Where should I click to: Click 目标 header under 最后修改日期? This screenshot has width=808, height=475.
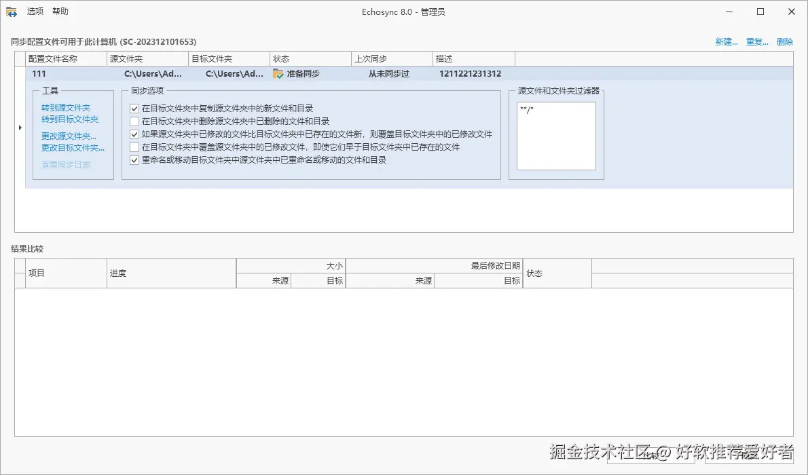pyautogui.click(x=479, y=281)
